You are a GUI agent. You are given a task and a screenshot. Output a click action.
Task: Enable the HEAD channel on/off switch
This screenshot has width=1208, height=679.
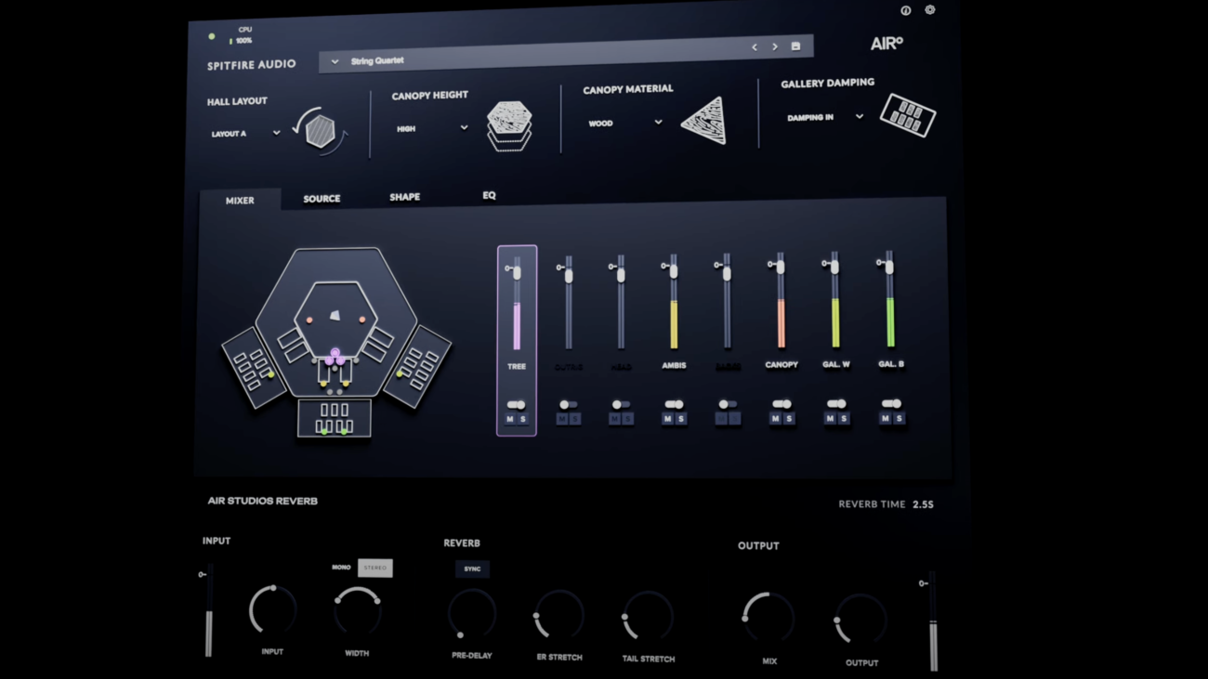621,405
